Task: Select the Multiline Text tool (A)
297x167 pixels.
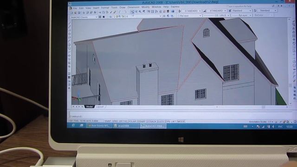Action: pyautogui.click(x=69, y=88)
